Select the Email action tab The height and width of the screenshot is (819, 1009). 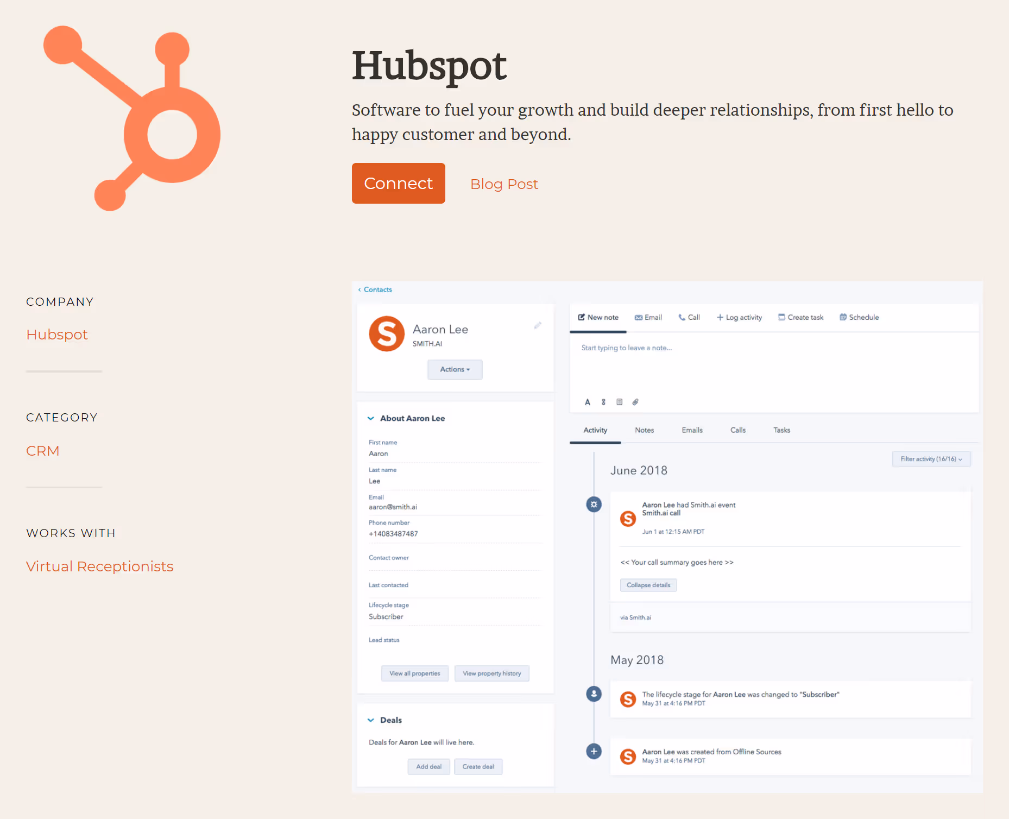(648, 317)
